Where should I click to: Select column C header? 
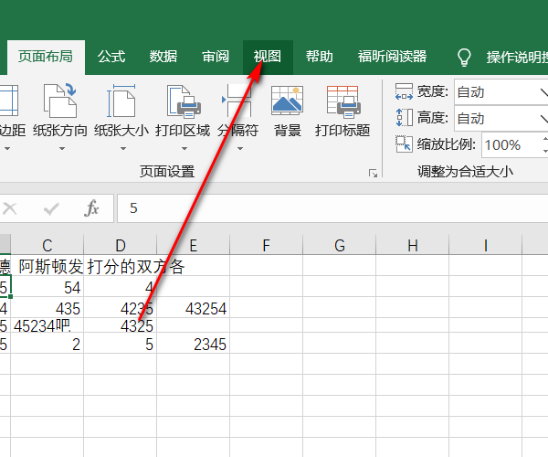pos(47,245)
